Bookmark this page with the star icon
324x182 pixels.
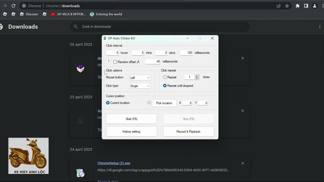coord(287,6)
